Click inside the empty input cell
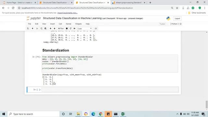 (110, 90)
